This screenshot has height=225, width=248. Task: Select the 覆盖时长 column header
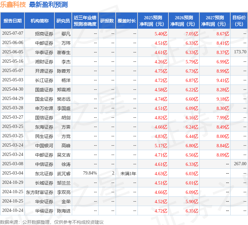pyautogui.click(x=127, y=21)
